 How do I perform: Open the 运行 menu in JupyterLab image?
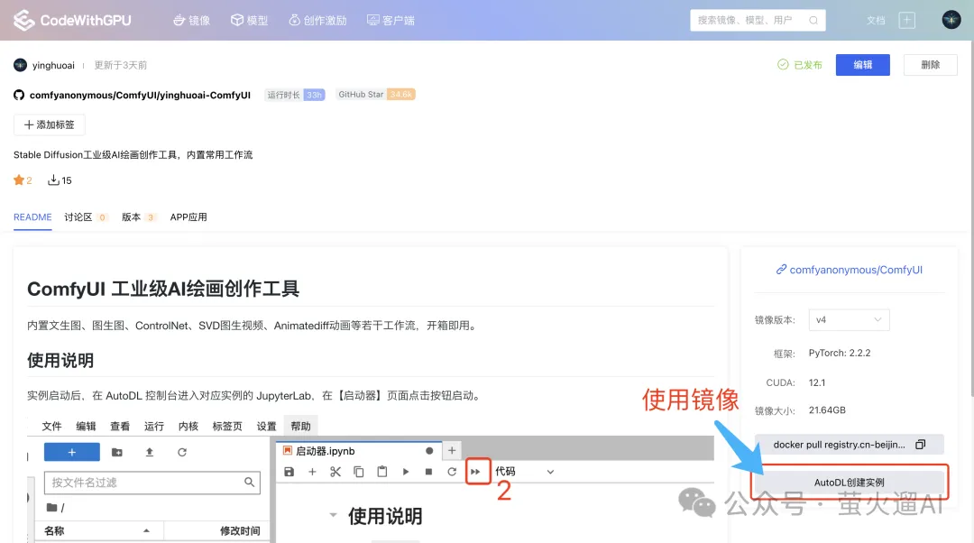click(154, 427)
